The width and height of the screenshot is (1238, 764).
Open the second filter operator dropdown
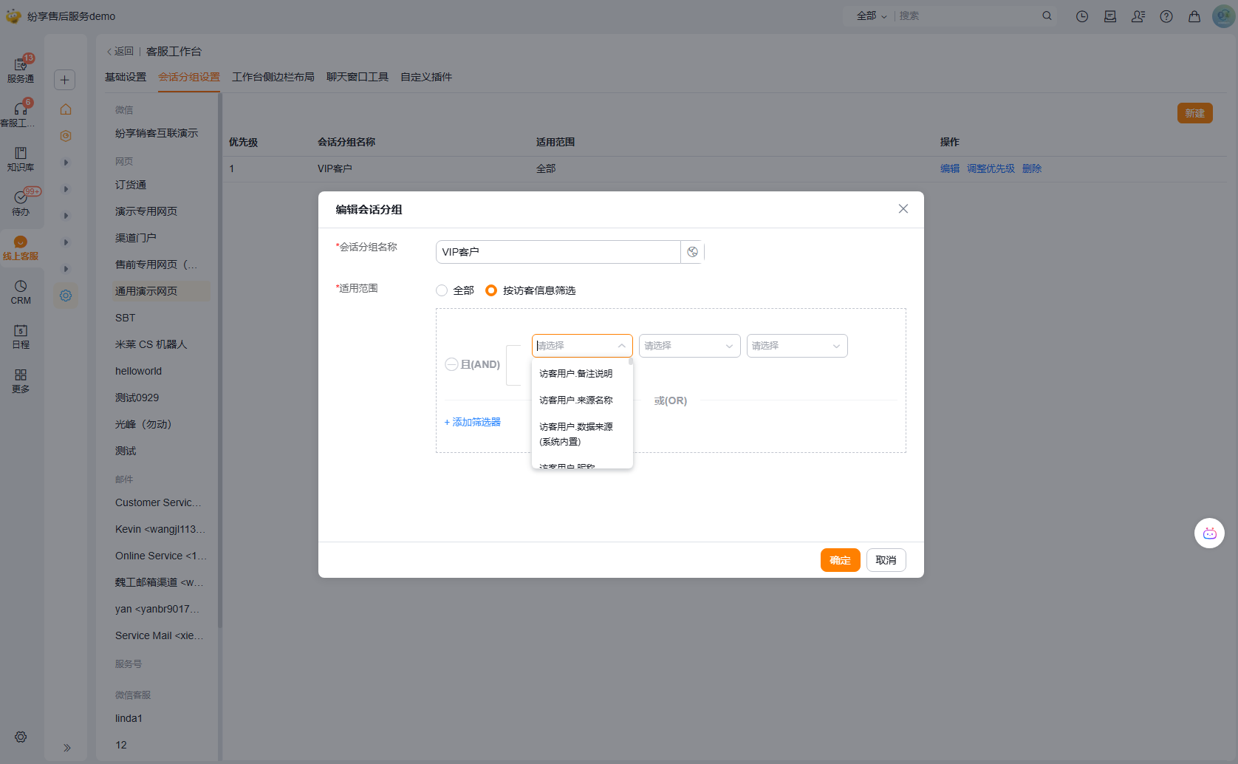point(690,346)
